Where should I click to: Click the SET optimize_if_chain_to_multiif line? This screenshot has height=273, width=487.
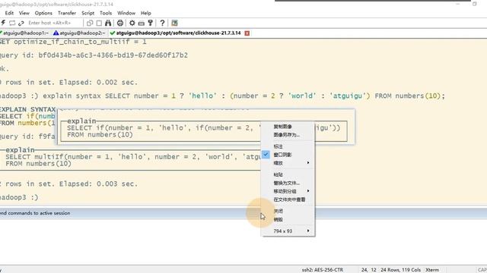[73, 42]
